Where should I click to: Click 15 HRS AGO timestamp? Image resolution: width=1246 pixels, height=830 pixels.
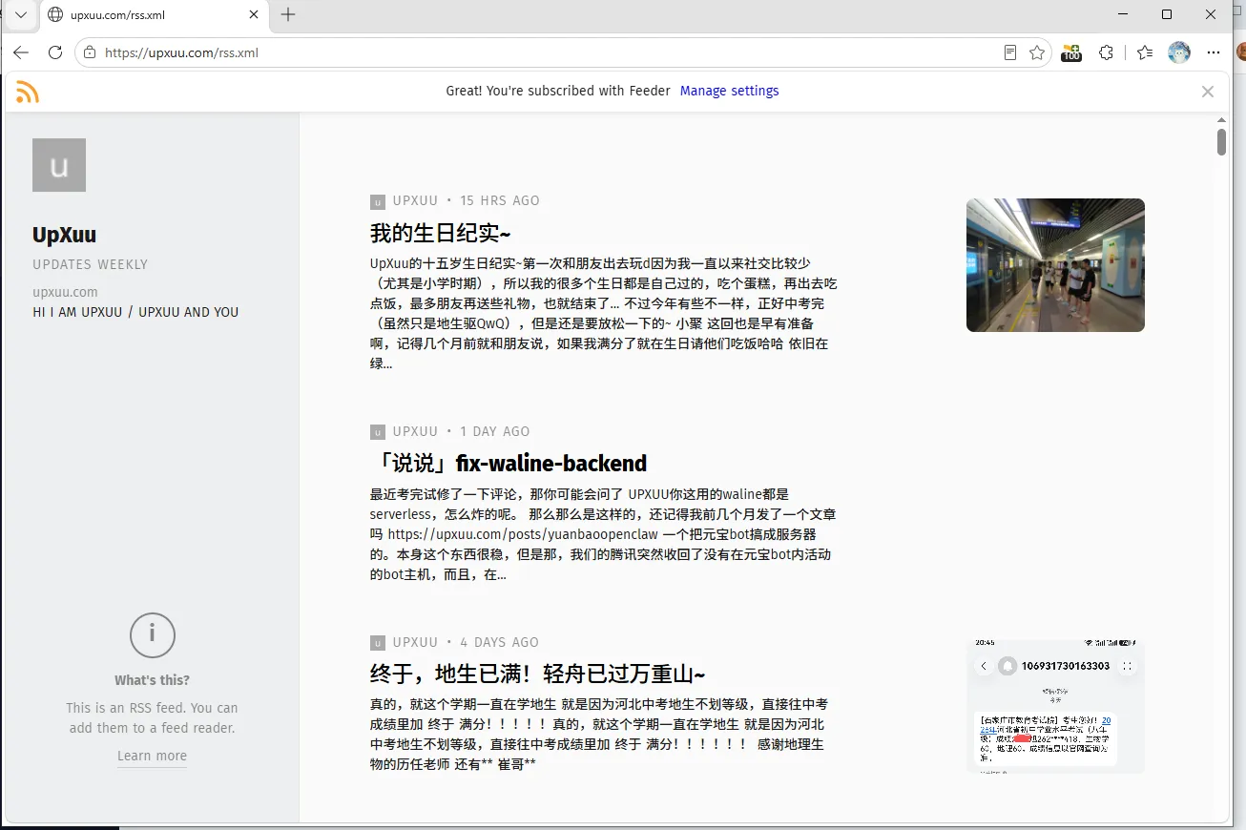500,200
